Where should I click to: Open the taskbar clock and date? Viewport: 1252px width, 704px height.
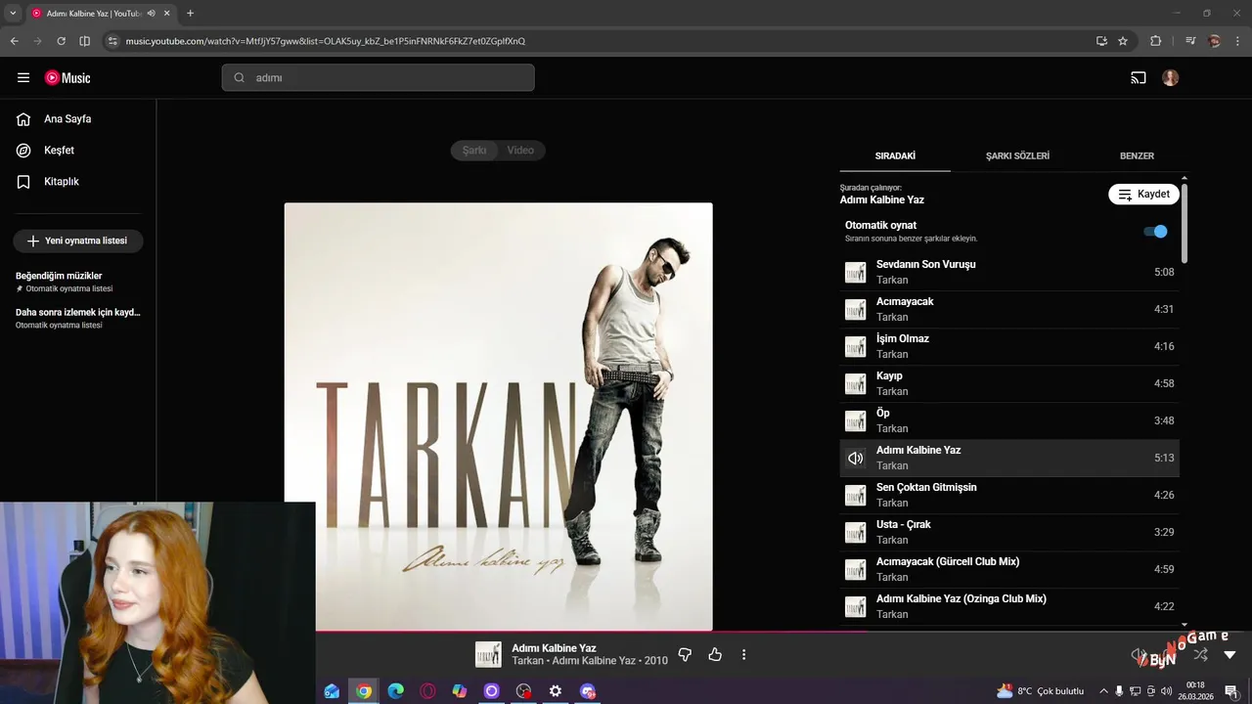[x=1195, y=691]
